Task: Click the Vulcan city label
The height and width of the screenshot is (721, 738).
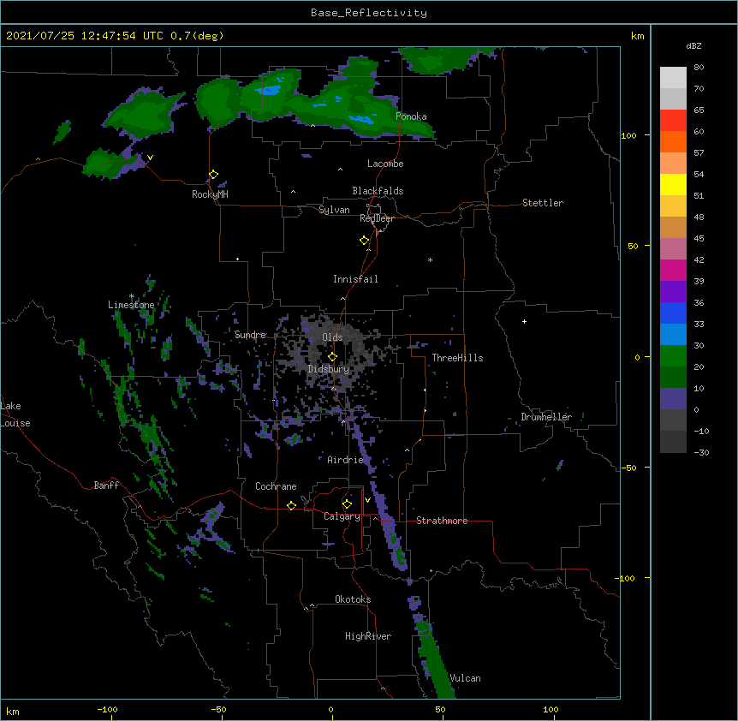Action: pos(465,678)
